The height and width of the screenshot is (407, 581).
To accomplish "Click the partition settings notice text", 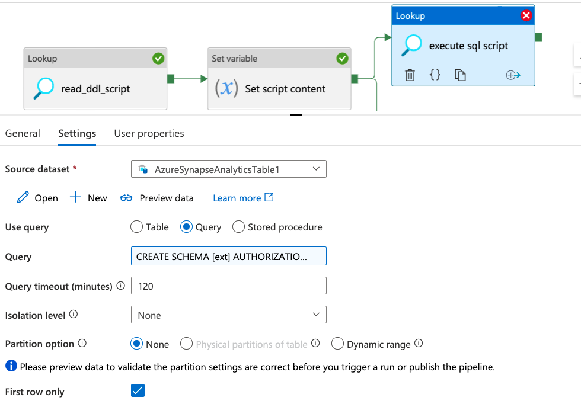I will (257, 367).
